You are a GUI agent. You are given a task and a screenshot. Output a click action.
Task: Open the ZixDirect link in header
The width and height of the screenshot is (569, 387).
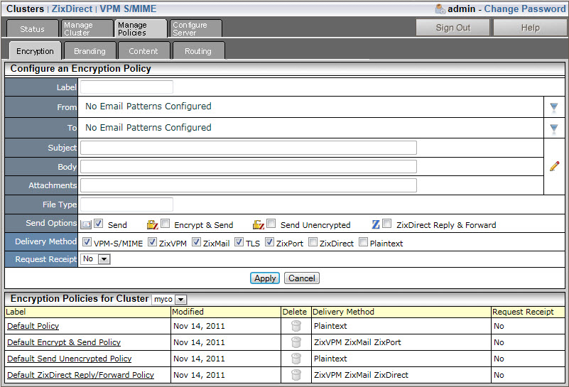point(72,9)
